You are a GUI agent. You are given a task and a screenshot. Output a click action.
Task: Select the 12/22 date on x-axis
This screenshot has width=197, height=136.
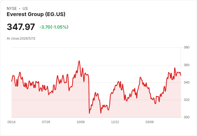115,122
